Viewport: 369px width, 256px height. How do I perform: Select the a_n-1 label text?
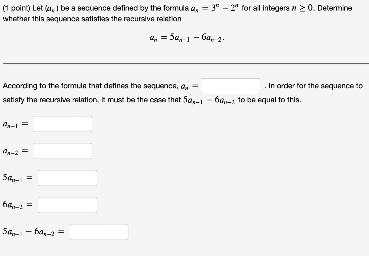pos(12,124)
